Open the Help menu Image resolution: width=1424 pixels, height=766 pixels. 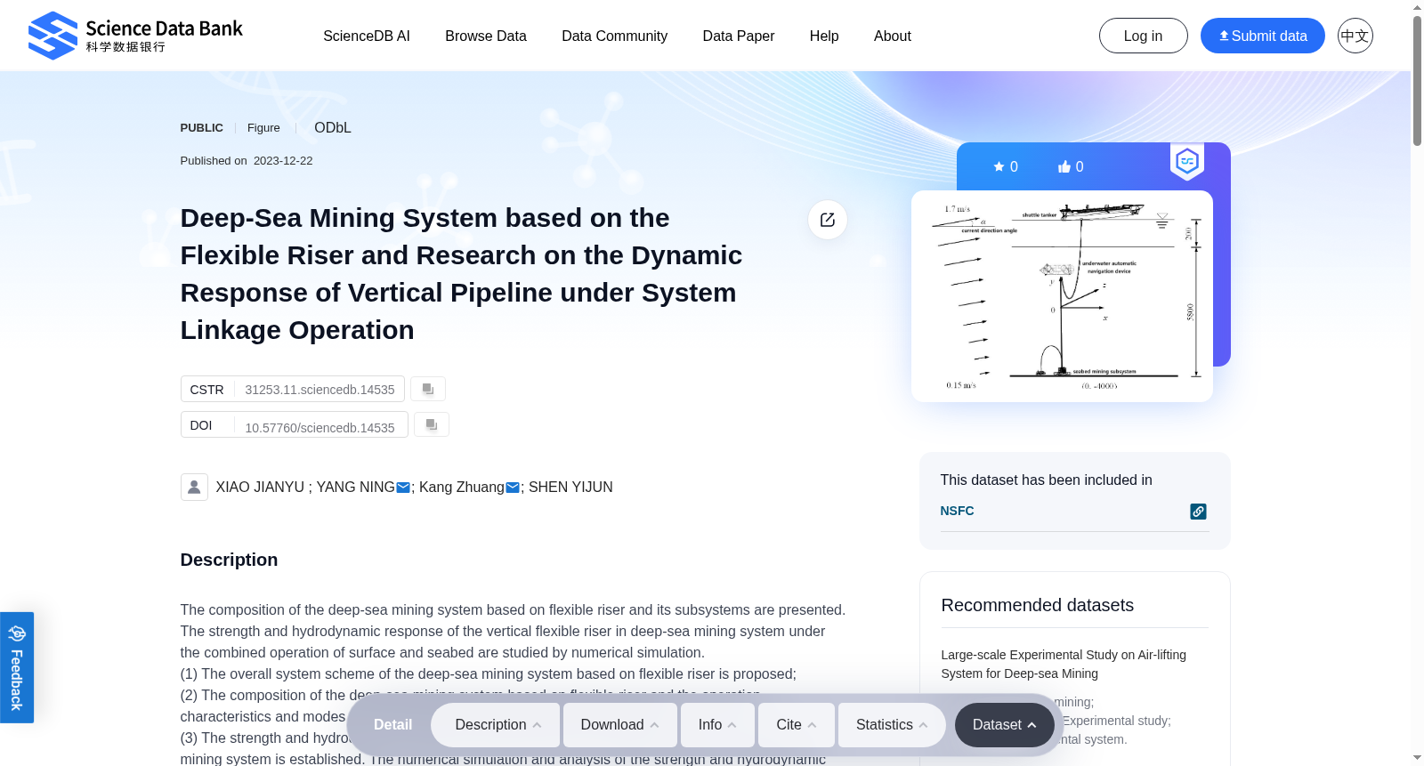[x=824, y=36]
